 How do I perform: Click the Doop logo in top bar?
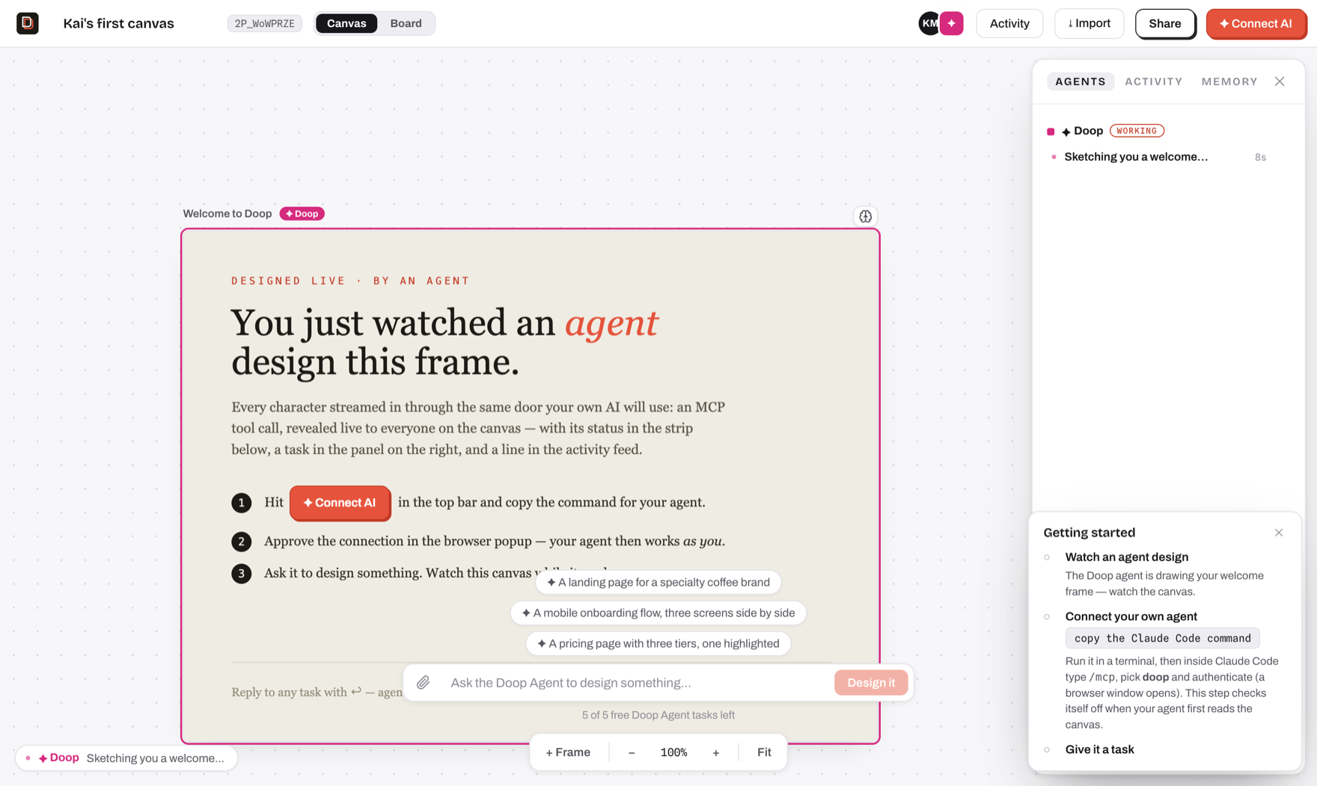pyautogui.click(x=28, y=23)
